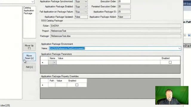Image resolution: width=191 pixels, height=107 pixels.
Task: Open Application Package Synchronized dropdown
Action: (x=86, y=2)
